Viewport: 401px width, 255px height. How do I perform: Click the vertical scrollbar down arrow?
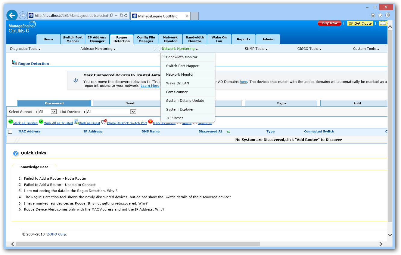390,235
